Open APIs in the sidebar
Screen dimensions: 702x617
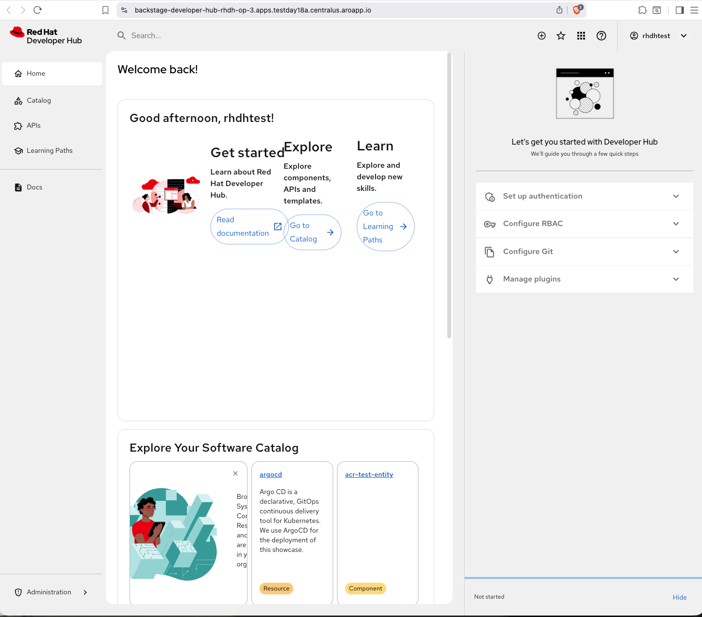pos(52,126)
